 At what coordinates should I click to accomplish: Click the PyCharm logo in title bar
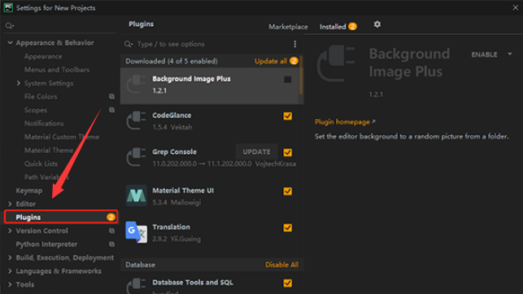click(8, 7)
